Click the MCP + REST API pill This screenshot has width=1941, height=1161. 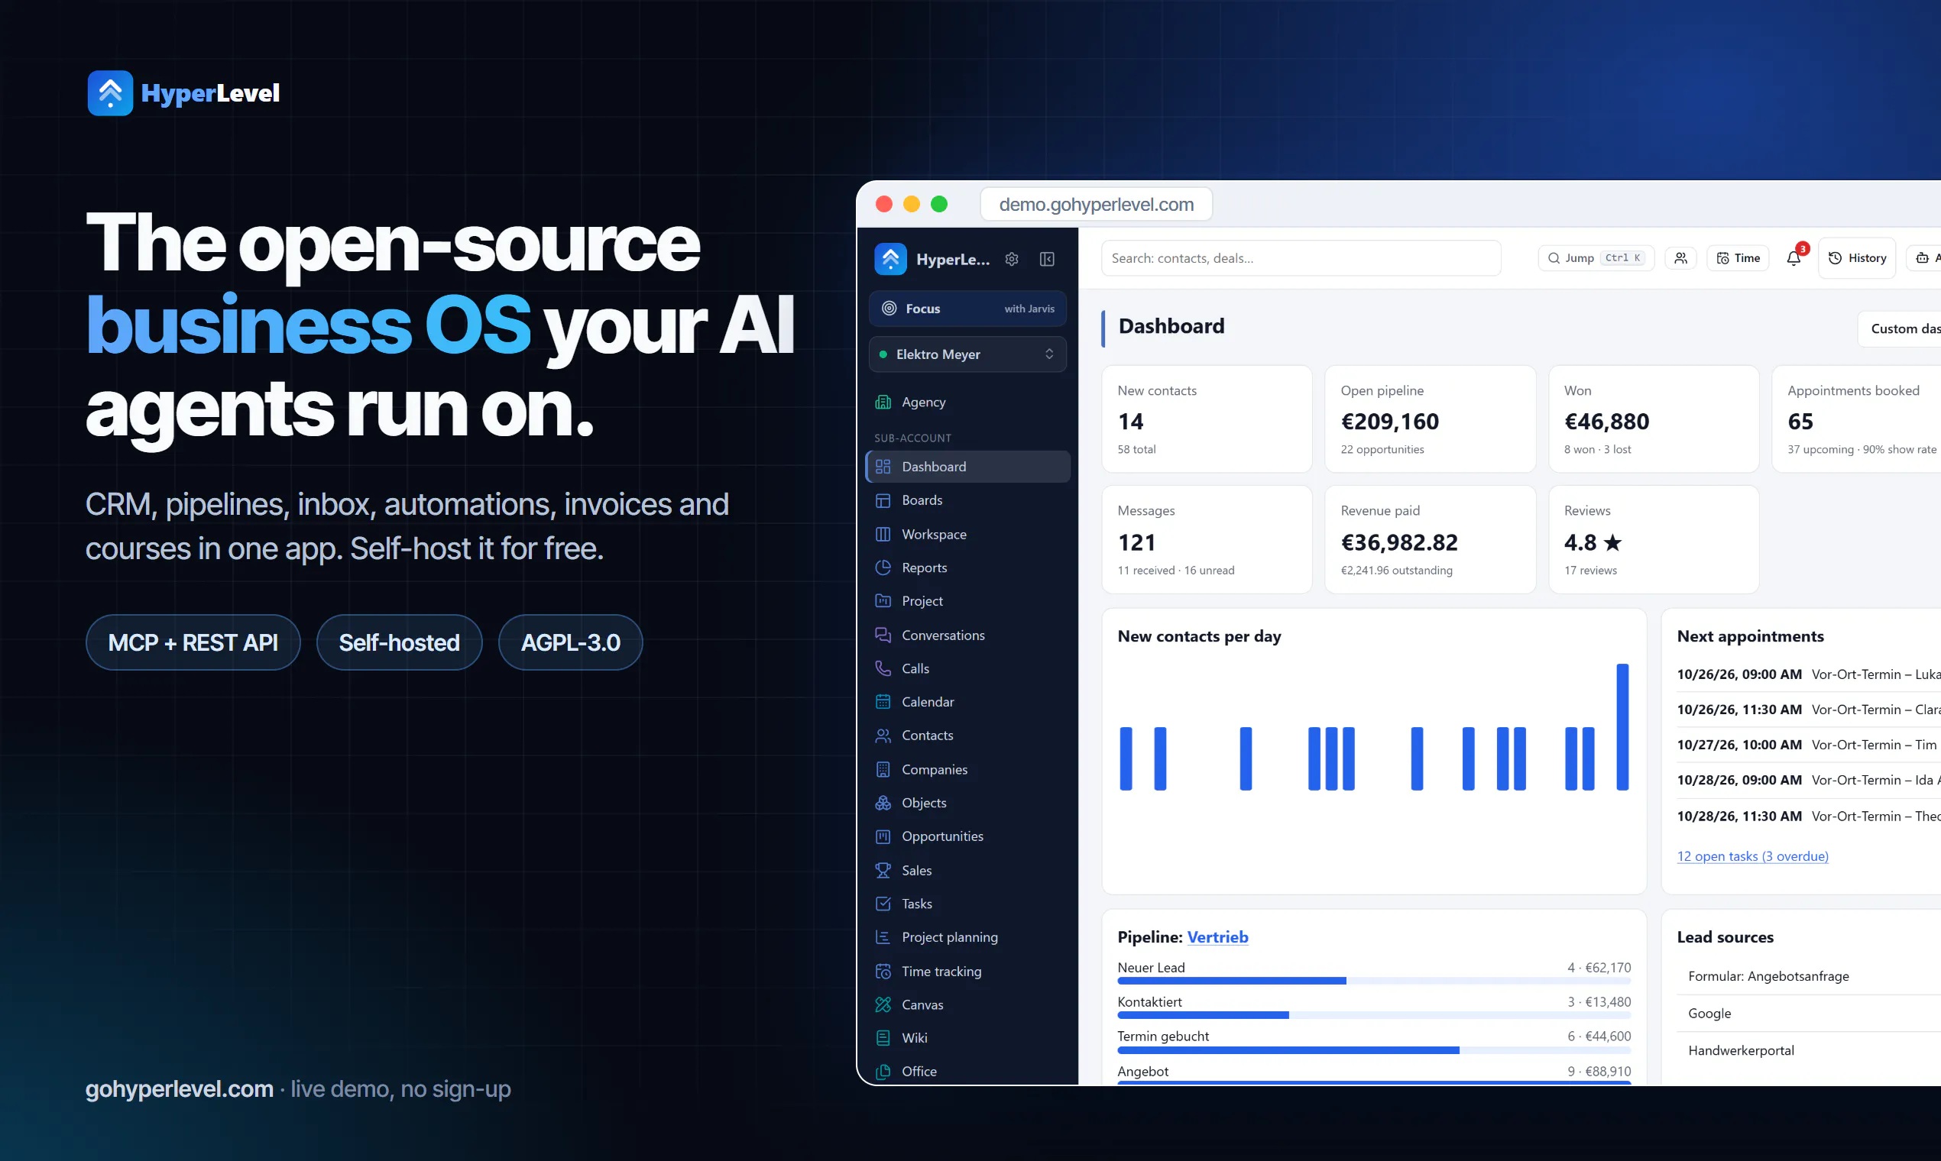pos(193,642)
